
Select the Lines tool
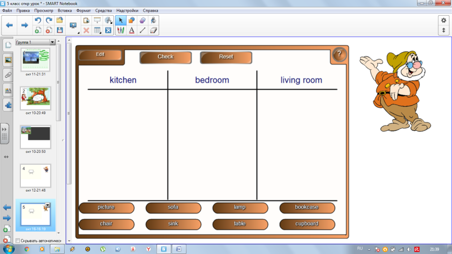[x=142, y=30]
